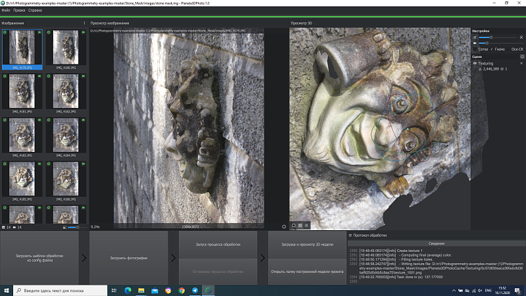Click the thumbnail size icon beside the slider
526x296 pixels.
(64, 227)
